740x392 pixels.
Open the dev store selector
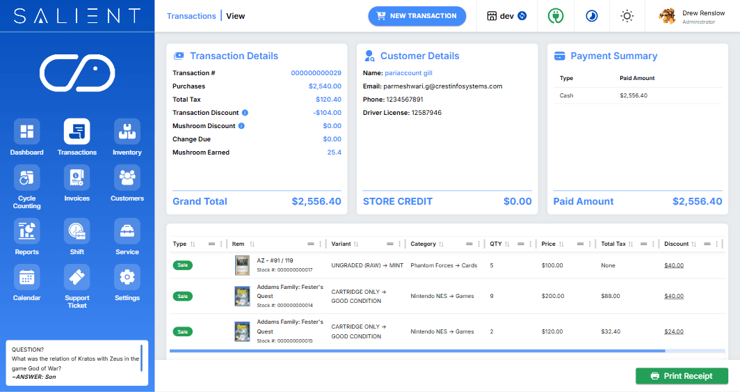[x=506, y=16]
